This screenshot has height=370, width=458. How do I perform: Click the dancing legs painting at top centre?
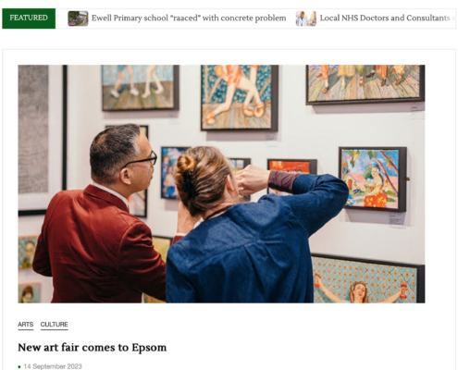[x=240, y=98]
